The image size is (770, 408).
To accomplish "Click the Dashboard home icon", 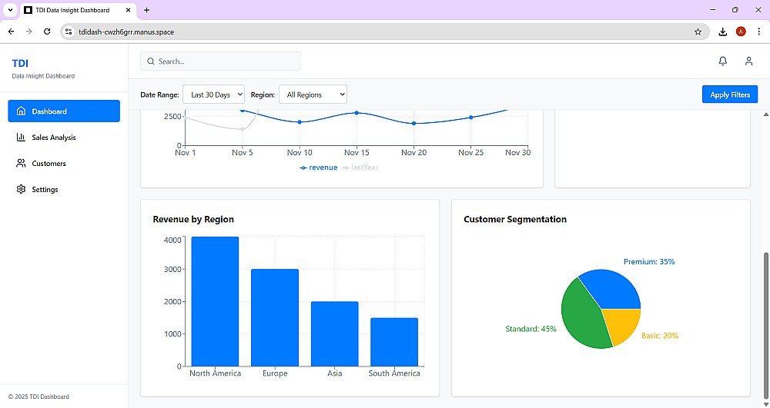I will [x=21, y=111].
